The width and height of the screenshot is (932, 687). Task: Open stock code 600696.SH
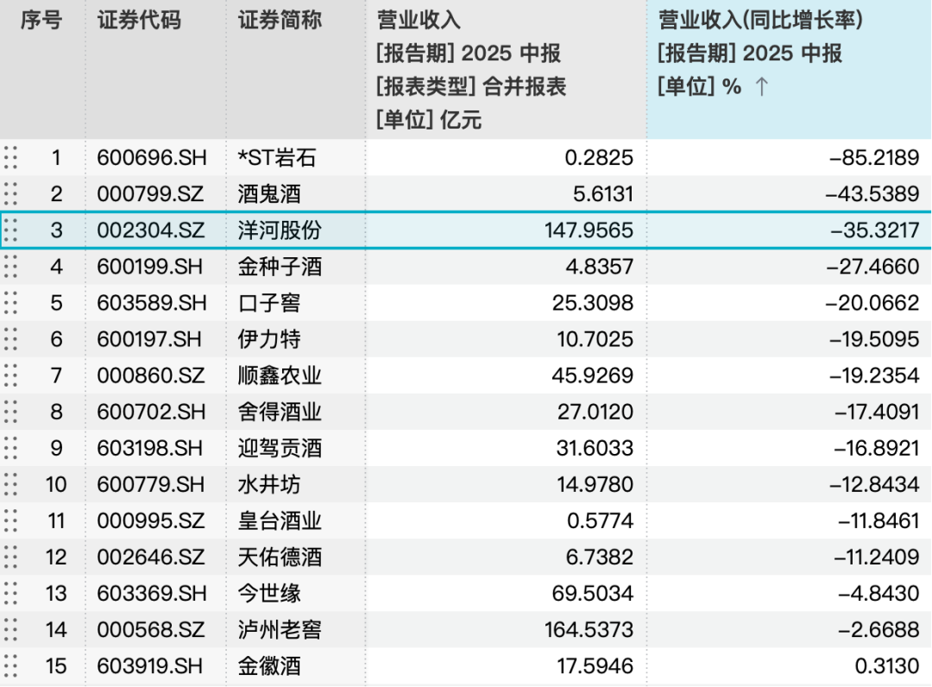152,157
